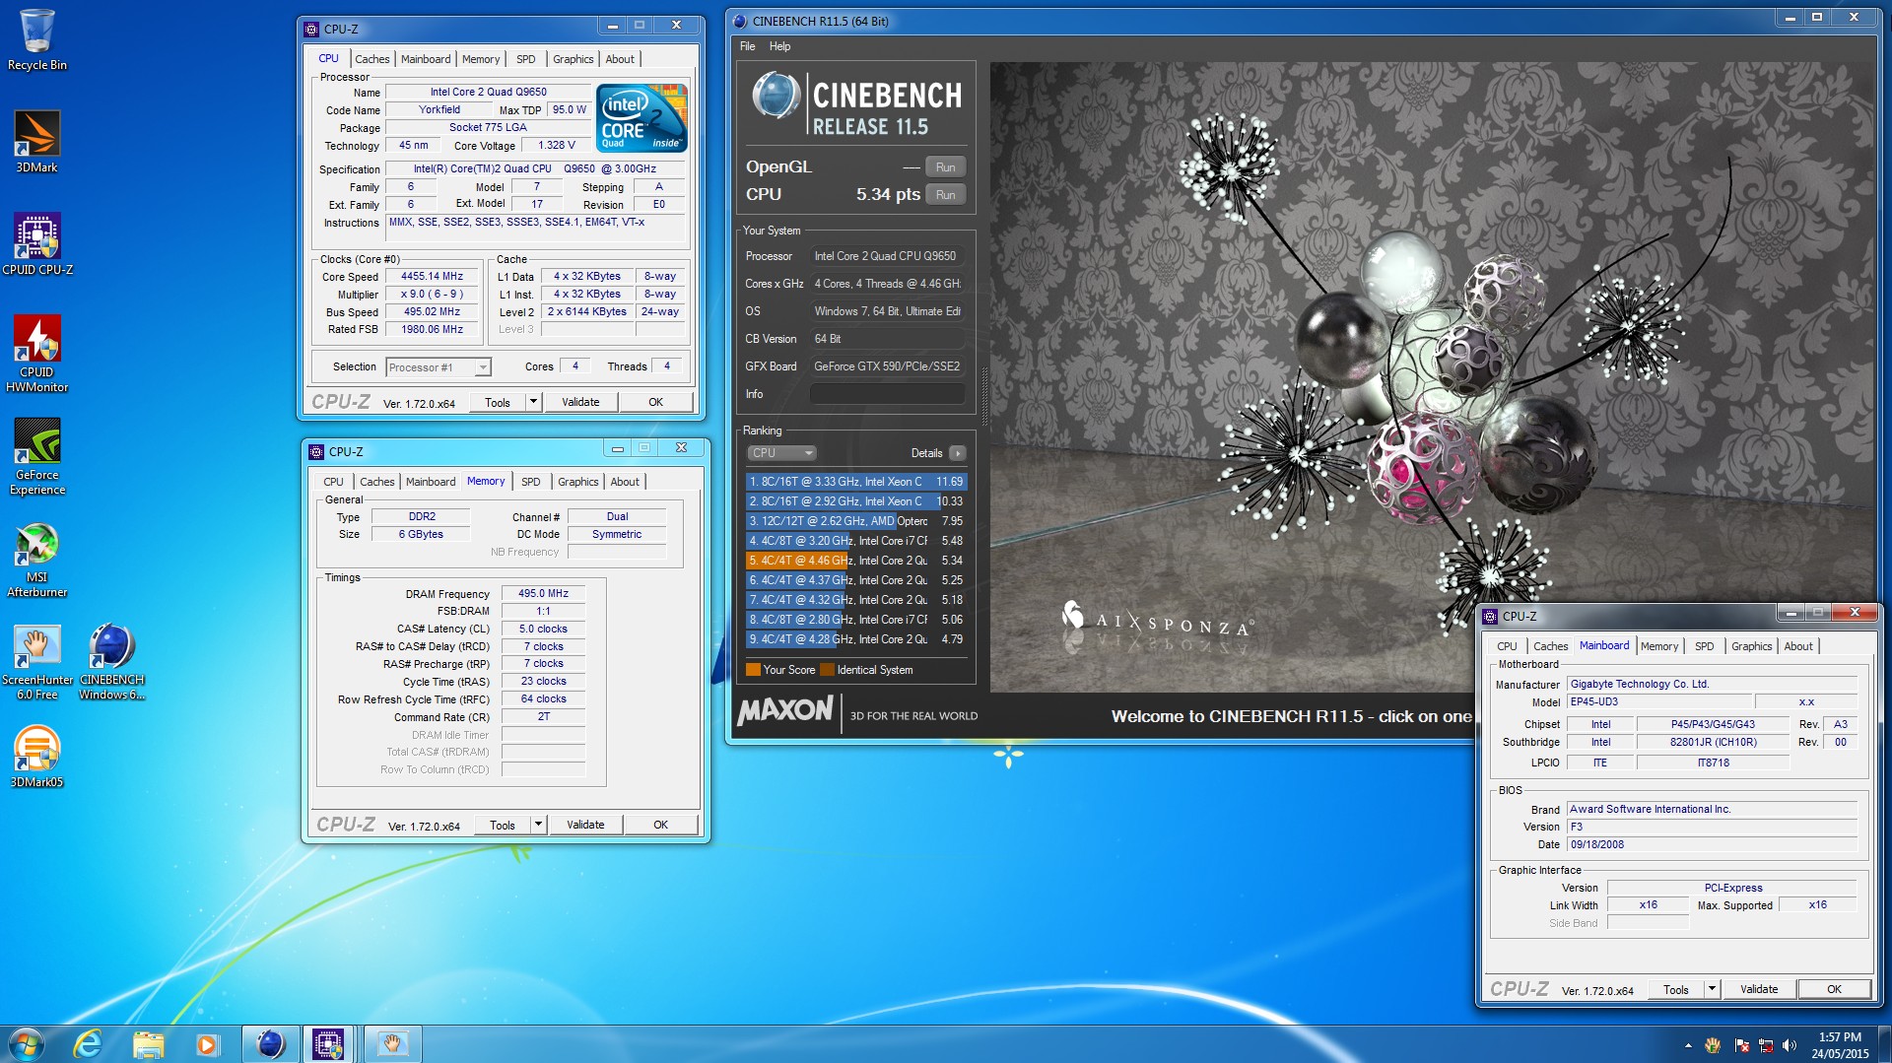Select ranking row 3 12C/12T AMD Opteron
1892x1063 pixels.
click(x=855, y=521)
